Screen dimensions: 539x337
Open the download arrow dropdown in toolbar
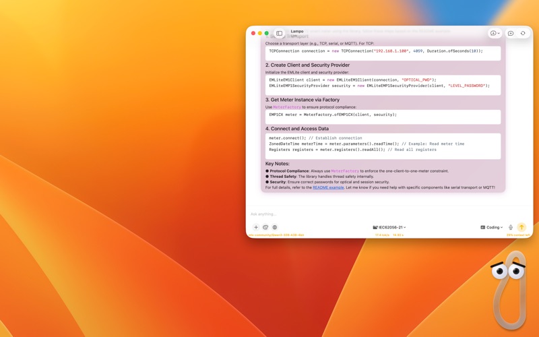tap(495, 33)
